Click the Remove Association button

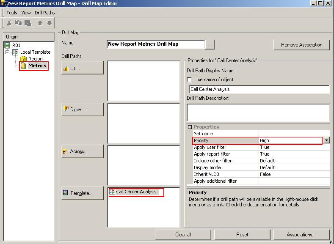tap(301, 45)
